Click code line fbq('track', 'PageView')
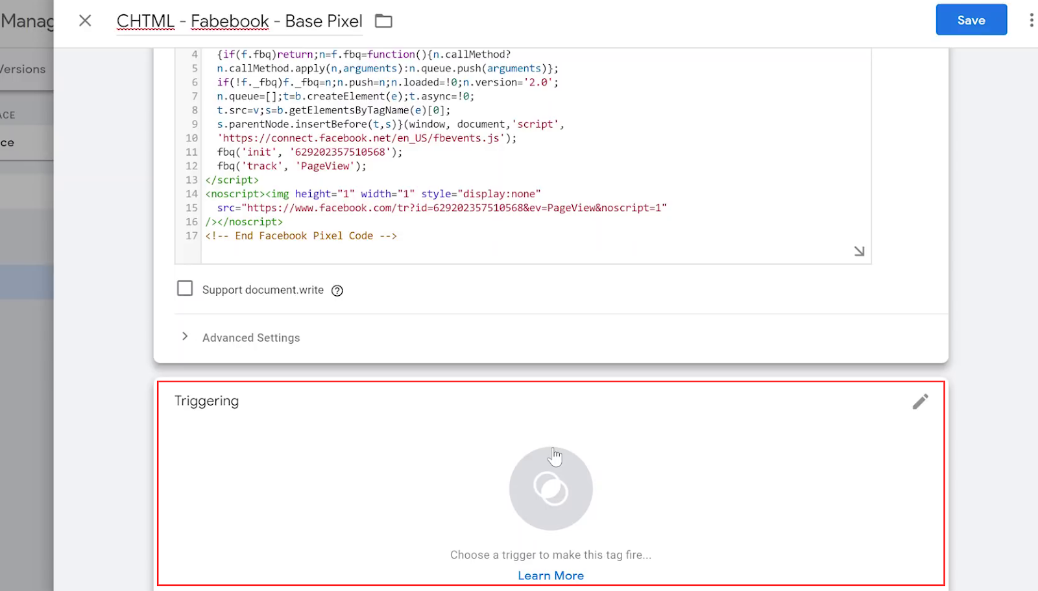The image size is (1038, 591). pos(291,166)
